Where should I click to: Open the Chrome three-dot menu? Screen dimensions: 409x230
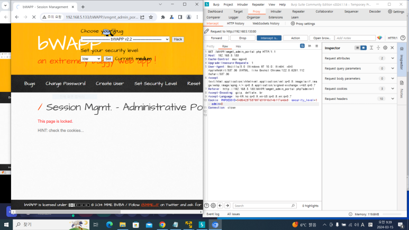197,17
